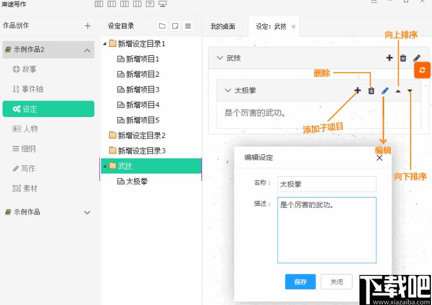Viewport: 432px width, 305px height.
Task: Close the 设定：武技 tab
Action: (x=293, y=26)
